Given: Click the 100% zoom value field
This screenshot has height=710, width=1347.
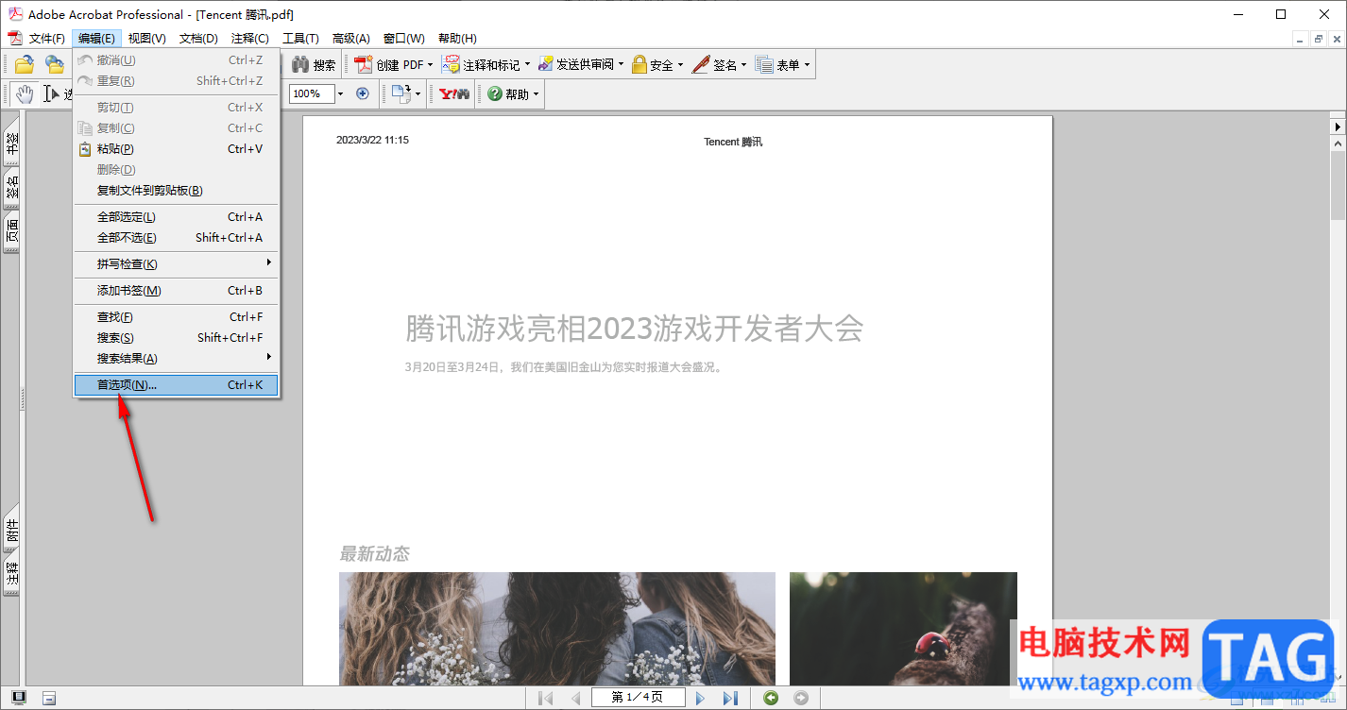Looking at the screenshot, I should point(312,93).
